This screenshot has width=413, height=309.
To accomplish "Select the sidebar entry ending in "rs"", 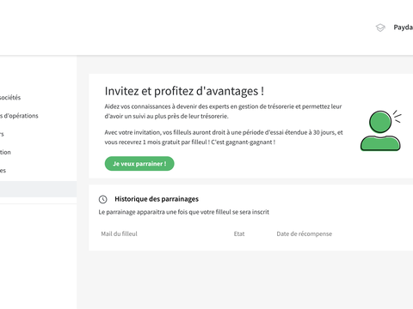I will pos(2,134).
